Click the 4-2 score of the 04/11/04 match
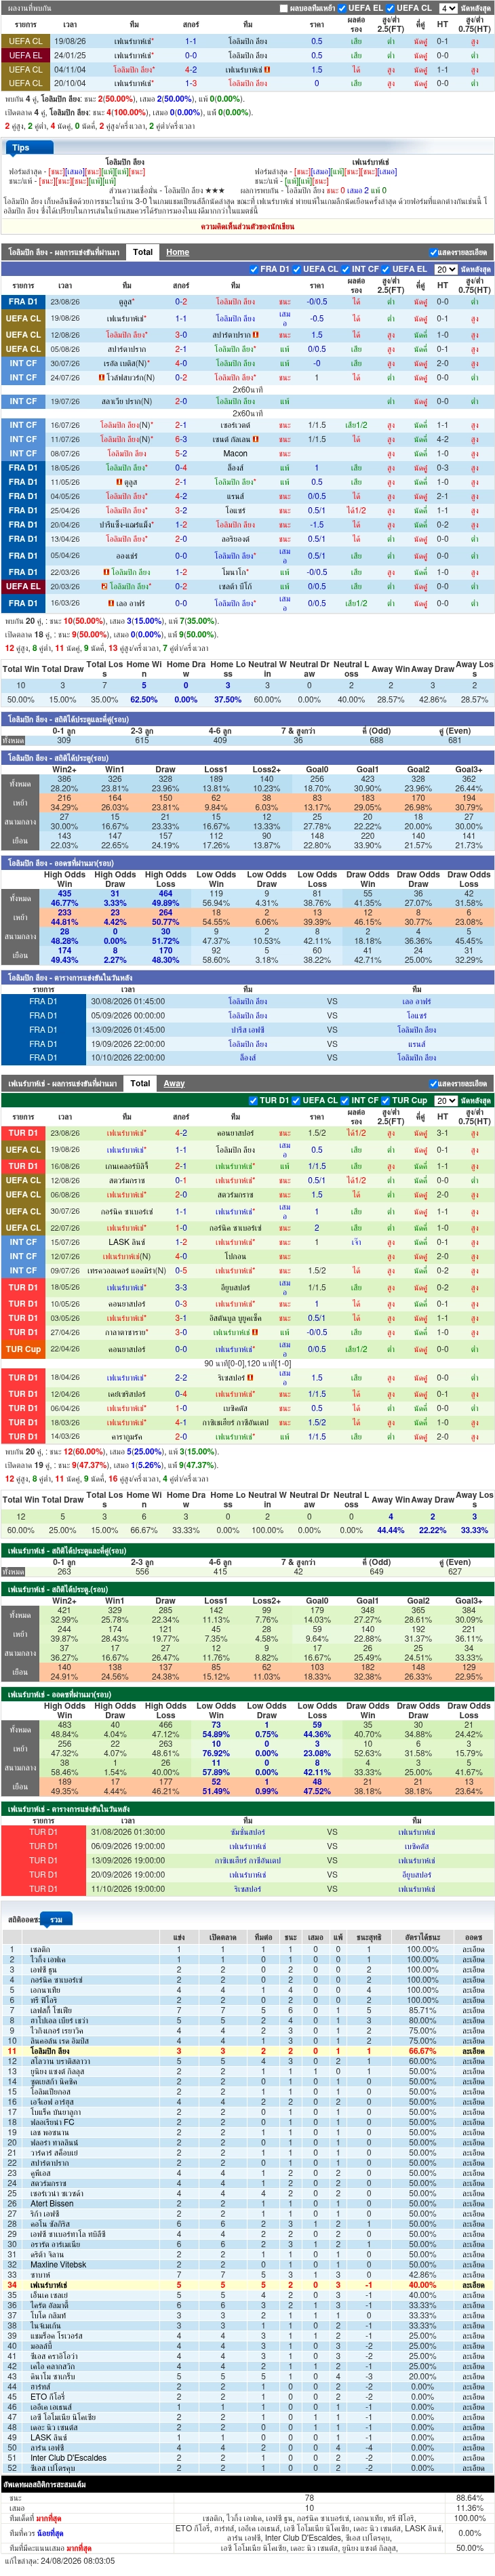The height and width of the screenshot is (2576, 495). pyautogui.click(x=191, y=70)
